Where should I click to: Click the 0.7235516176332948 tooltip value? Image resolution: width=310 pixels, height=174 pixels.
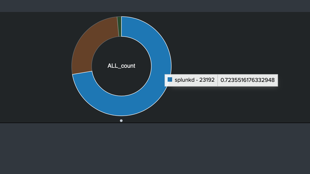point(248,80)
